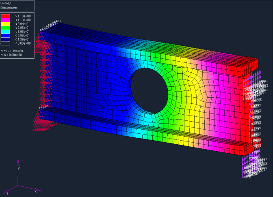The width and height of the screenshot is (273, 197).
Task: Pick the circular hole in the beam web
Action: coord(149,91)
